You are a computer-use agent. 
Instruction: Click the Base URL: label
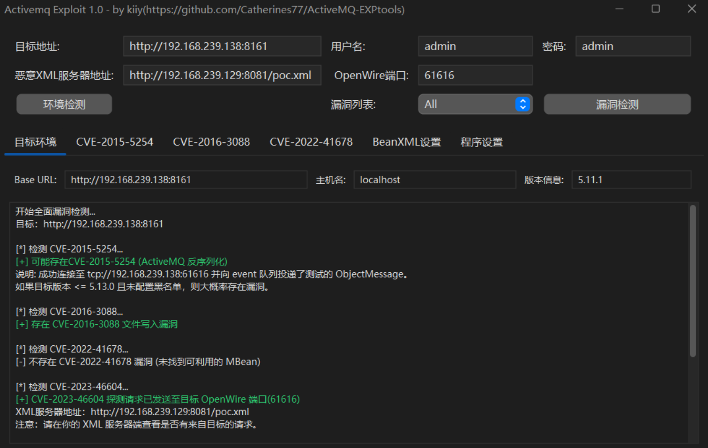(x=36, y=180)
